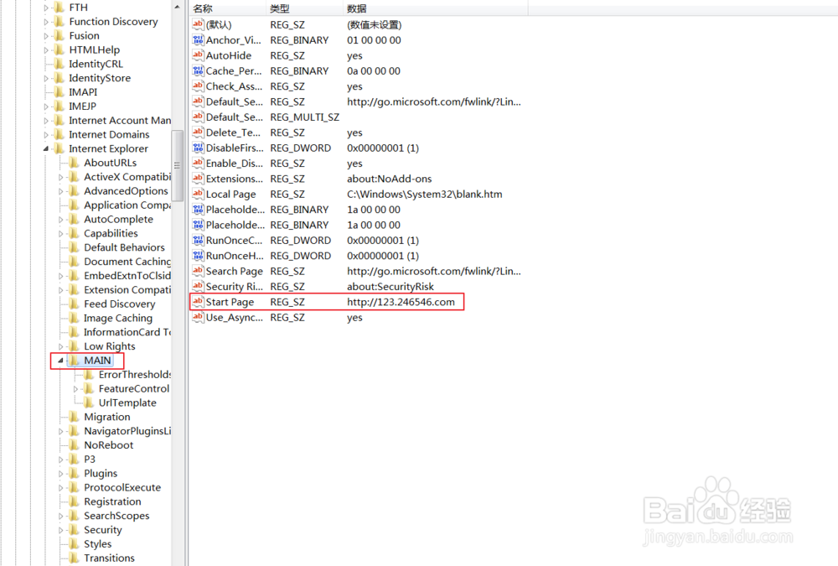Click the AutoHide string value icon

click(198, 55)
